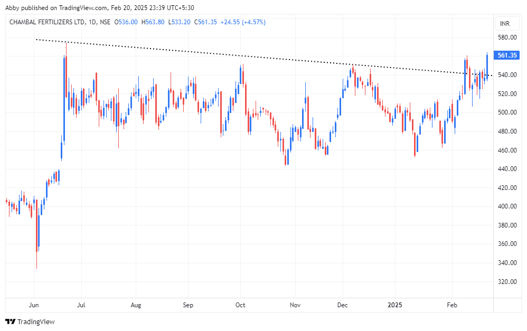The height and width of the screenshot is (331, 527).
Task: Click the 460.00 price axis label
Action: click(x=507, y=150)
